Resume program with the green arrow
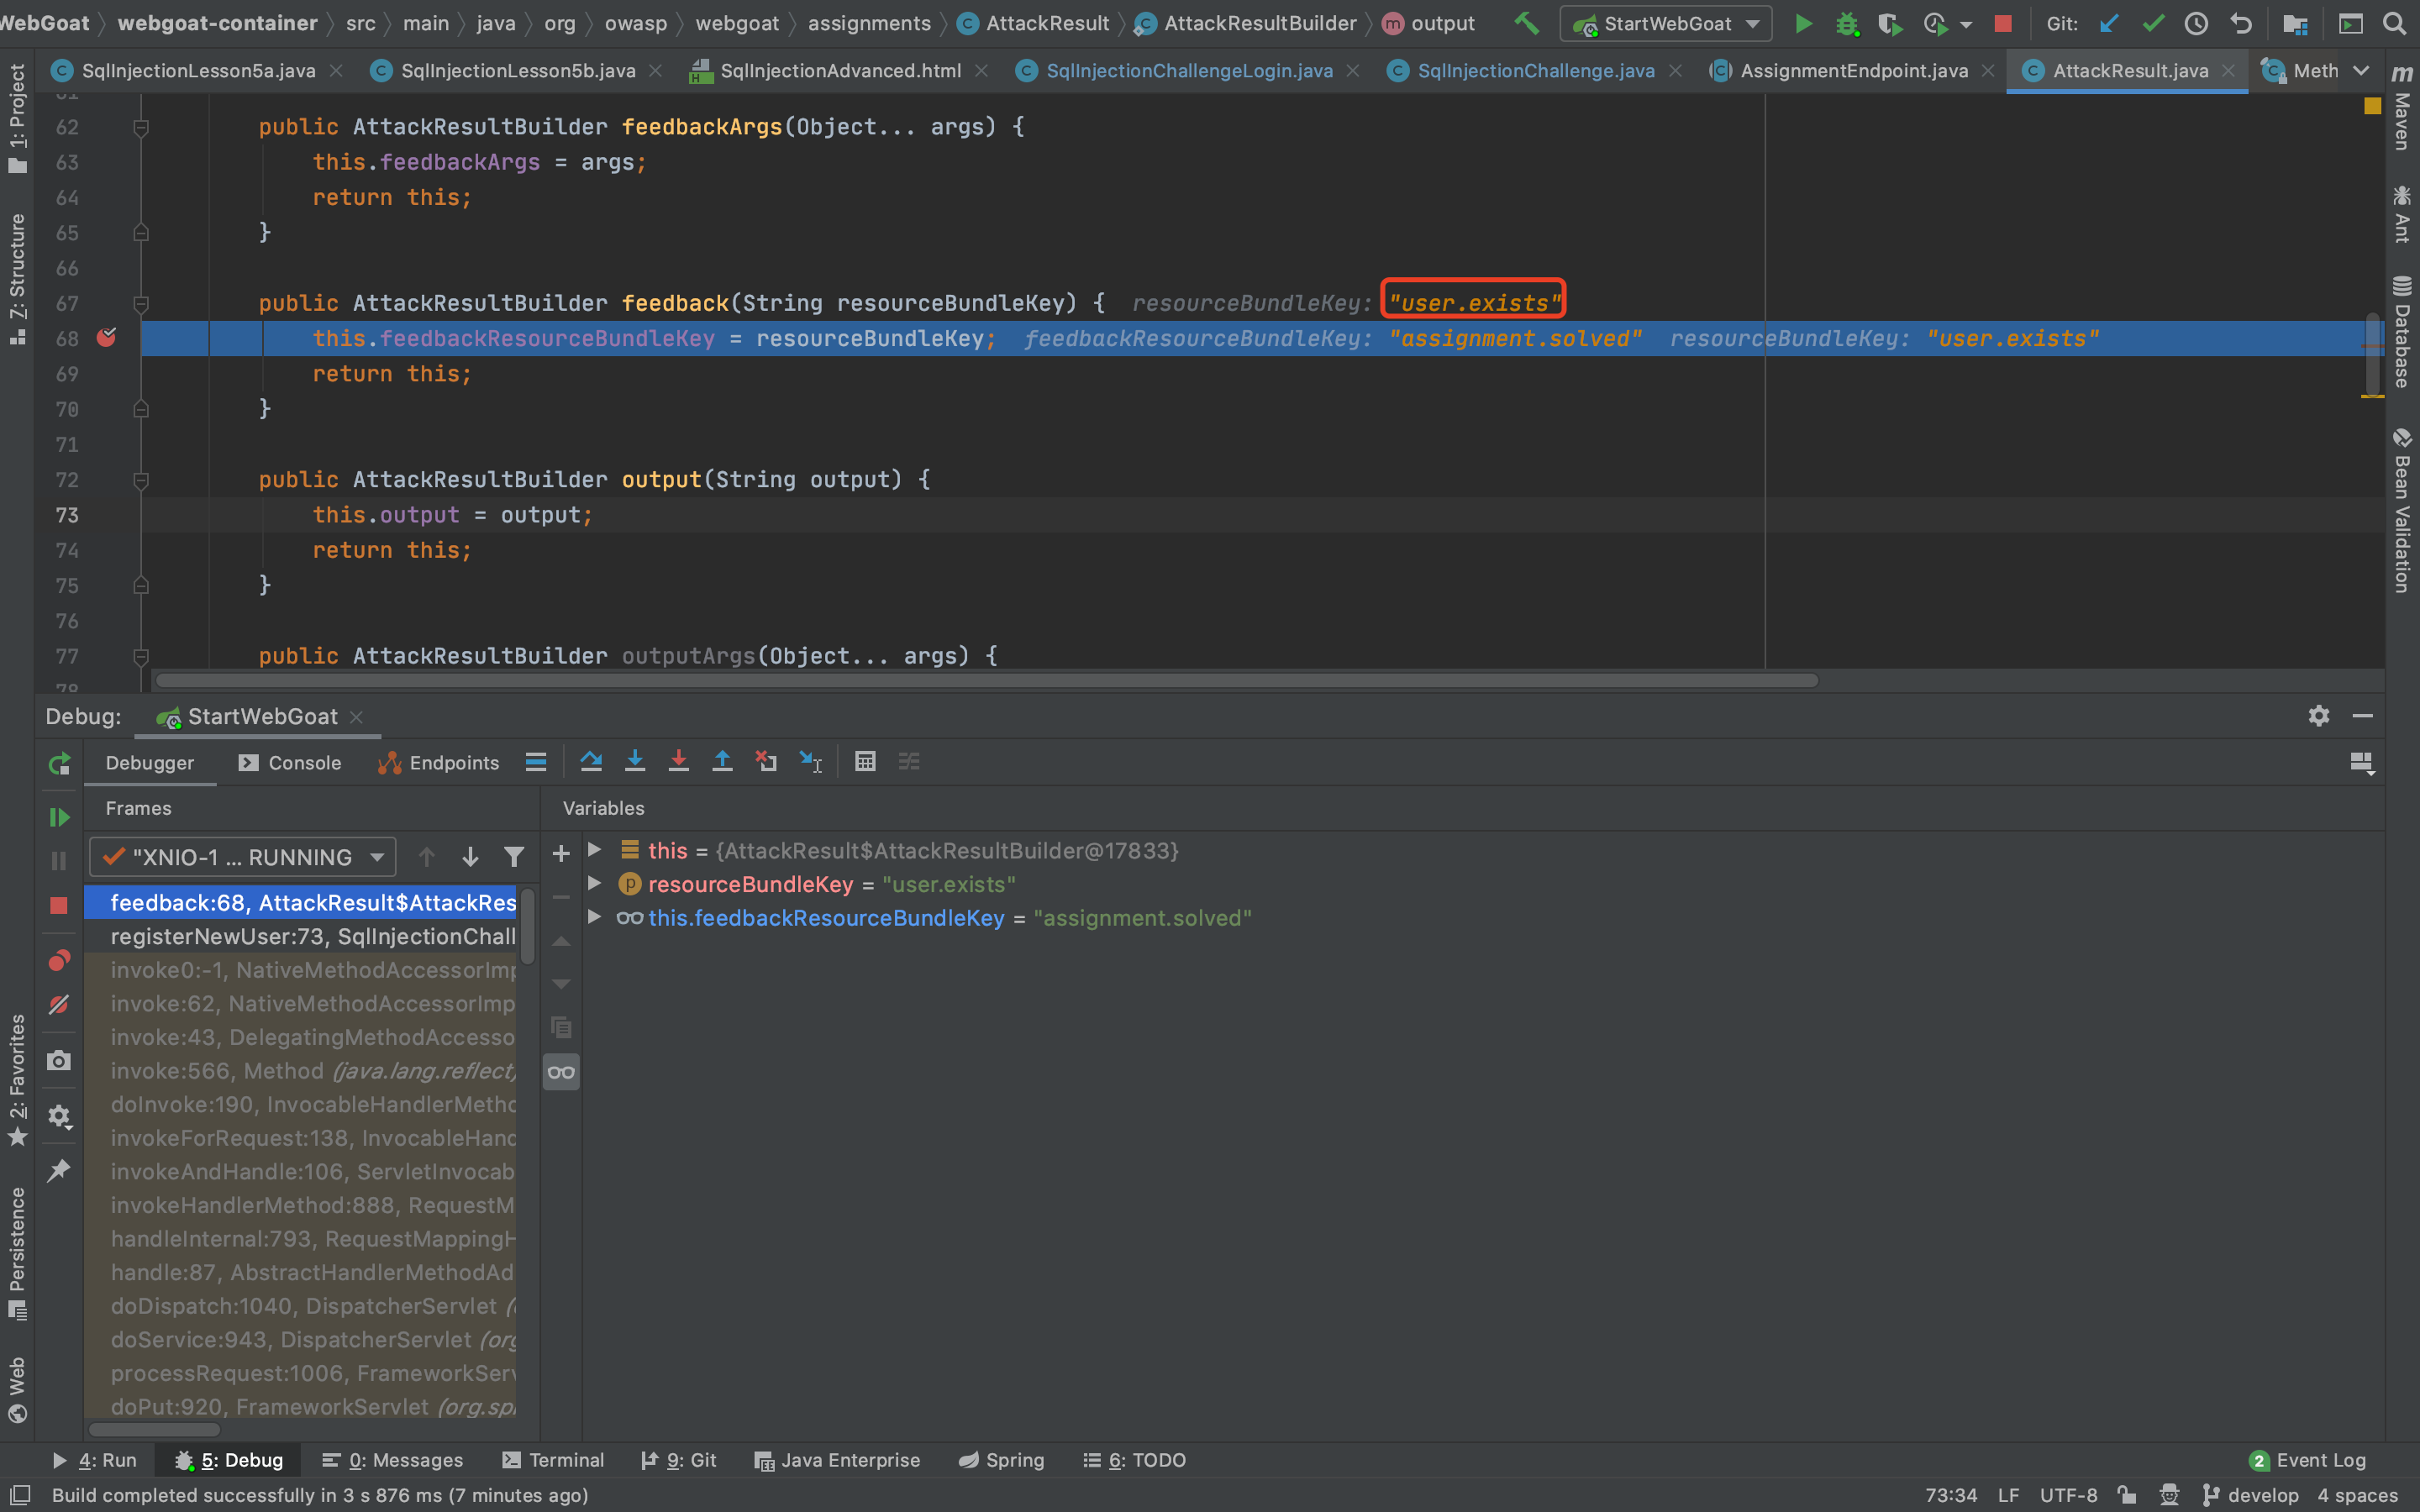 [x=59, y=817]
